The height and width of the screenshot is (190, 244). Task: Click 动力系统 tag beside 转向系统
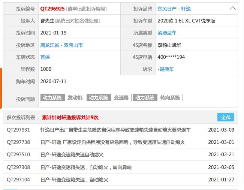click(x=145, y=97)
